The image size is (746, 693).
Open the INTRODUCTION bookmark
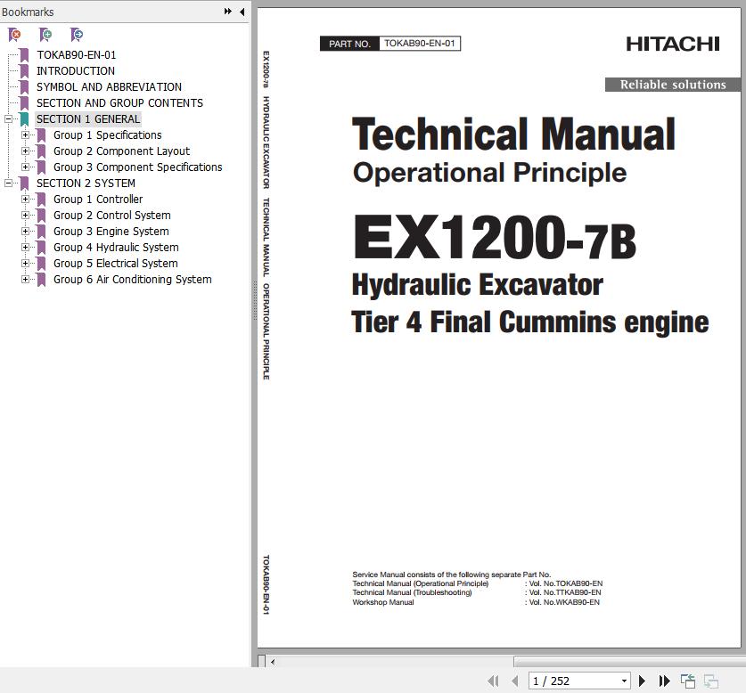[x=76, y=71]
